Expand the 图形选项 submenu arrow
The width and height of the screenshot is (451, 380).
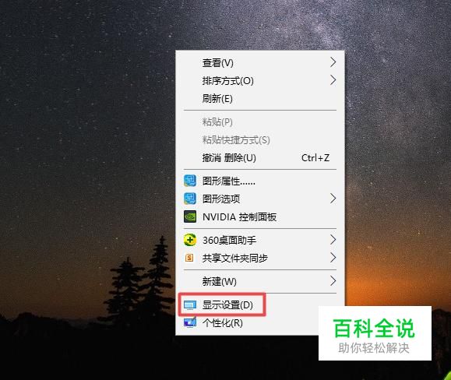pos(333,199)
